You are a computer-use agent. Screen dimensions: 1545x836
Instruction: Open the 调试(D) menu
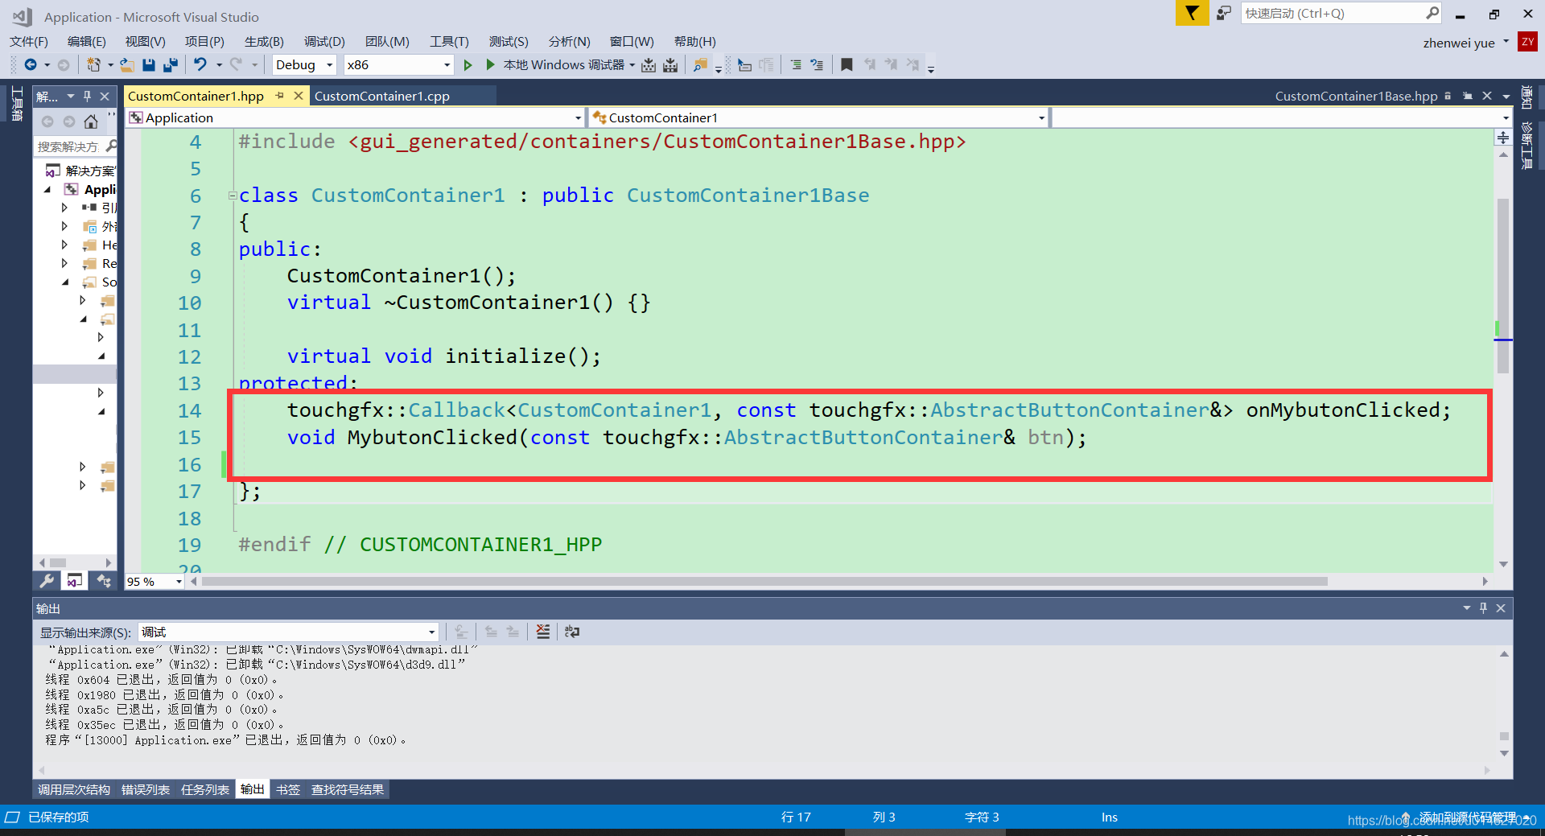coord(324,41)
